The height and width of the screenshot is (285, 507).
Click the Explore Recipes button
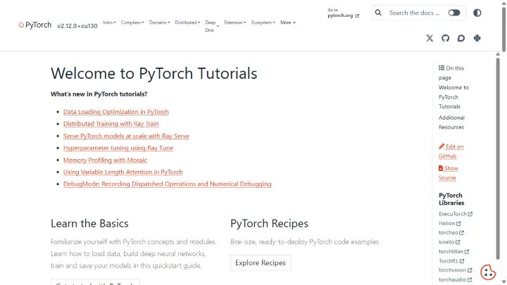[261, 262]
